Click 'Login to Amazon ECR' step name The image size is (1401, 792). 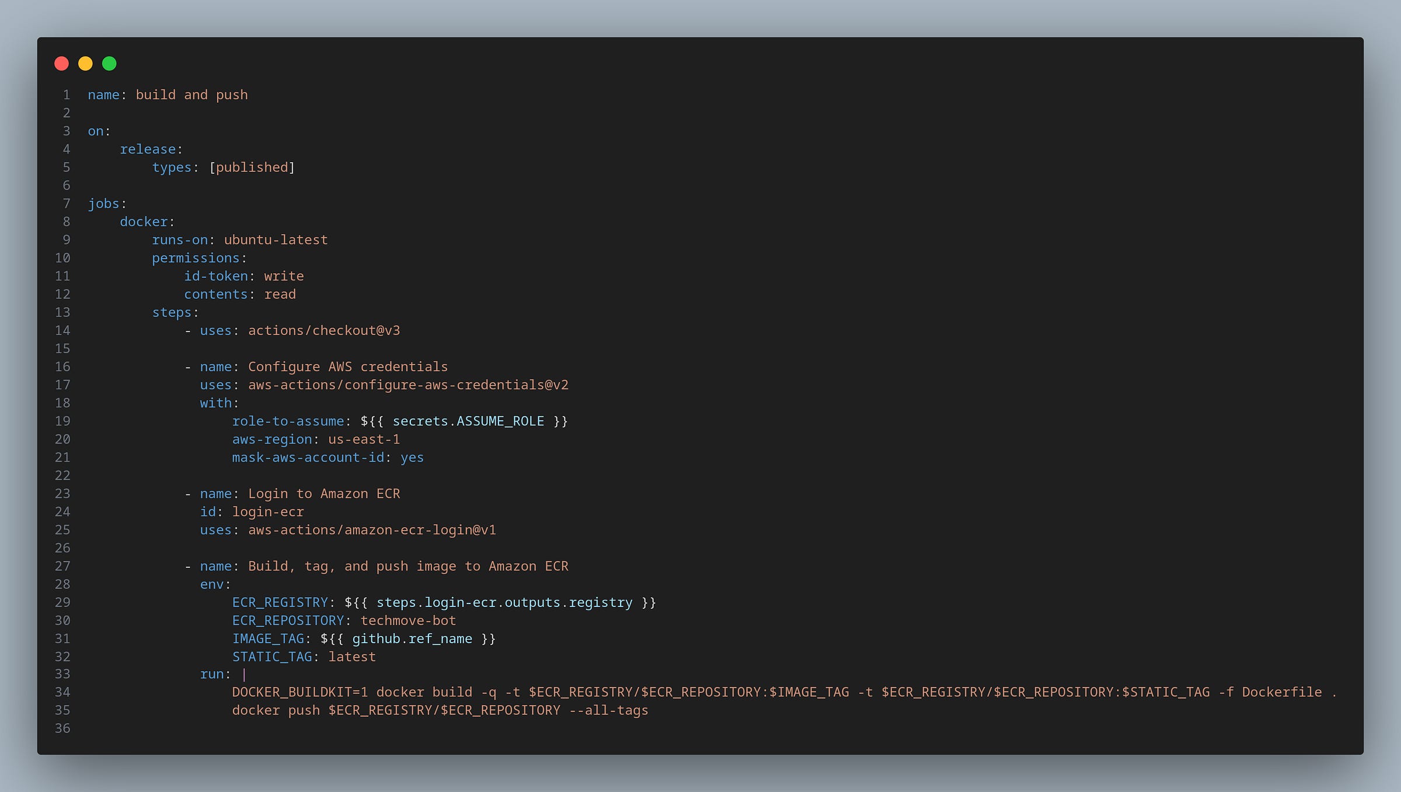point(324,494)
